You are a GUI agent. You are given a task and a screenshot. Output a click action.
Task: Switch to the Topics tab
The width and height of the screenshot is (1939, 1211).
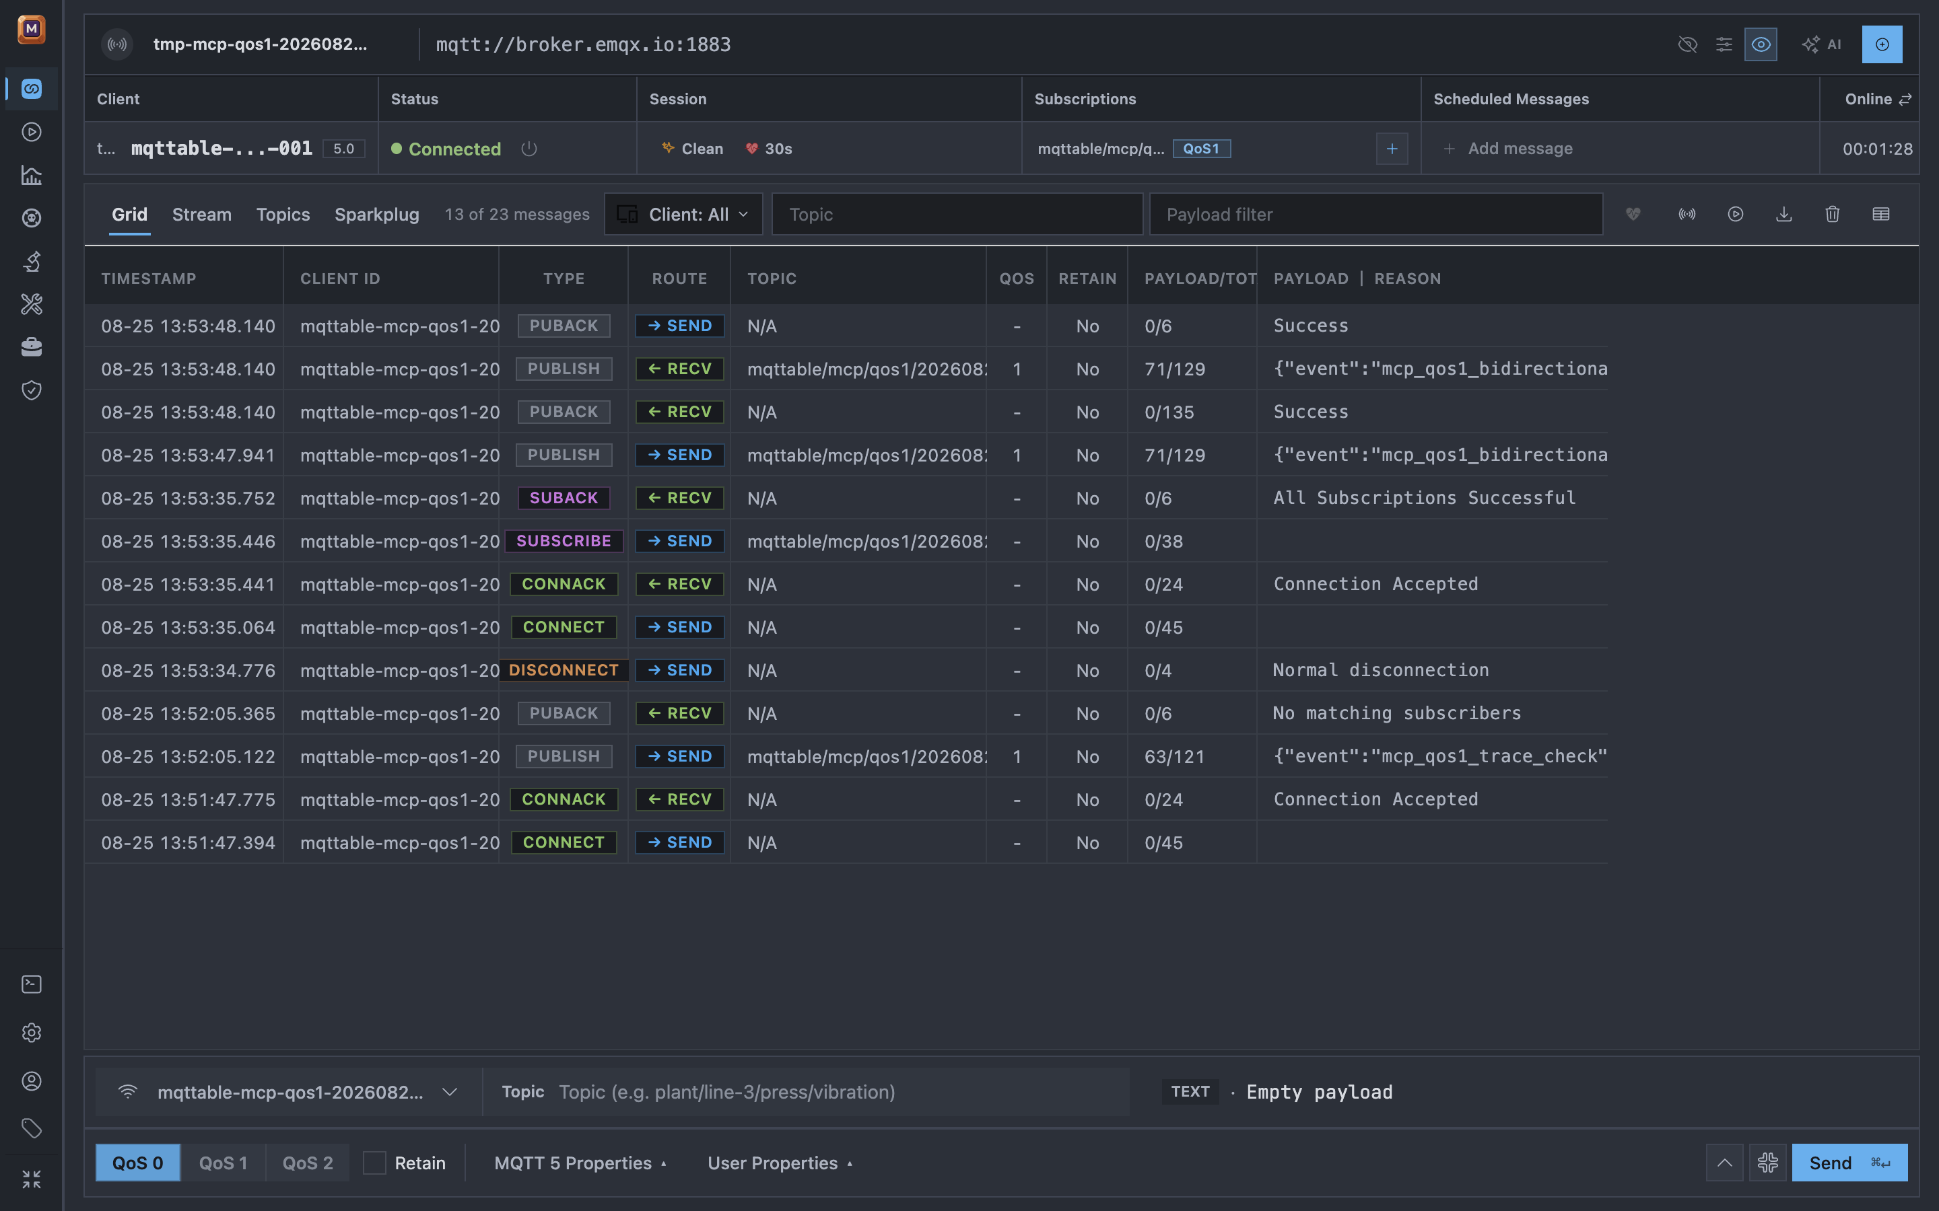[283, 215]
